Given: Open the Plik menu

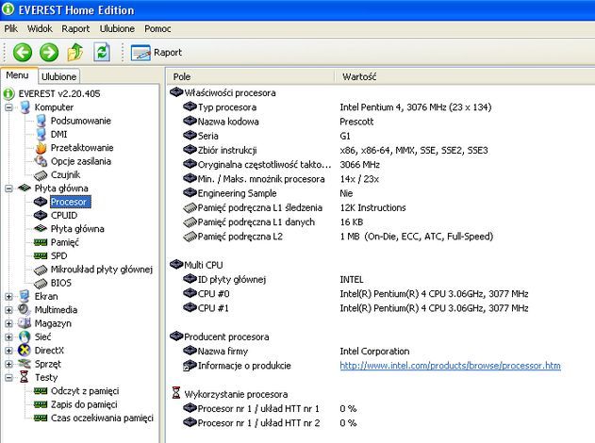Looking at the screenshot, I should 11,29.
